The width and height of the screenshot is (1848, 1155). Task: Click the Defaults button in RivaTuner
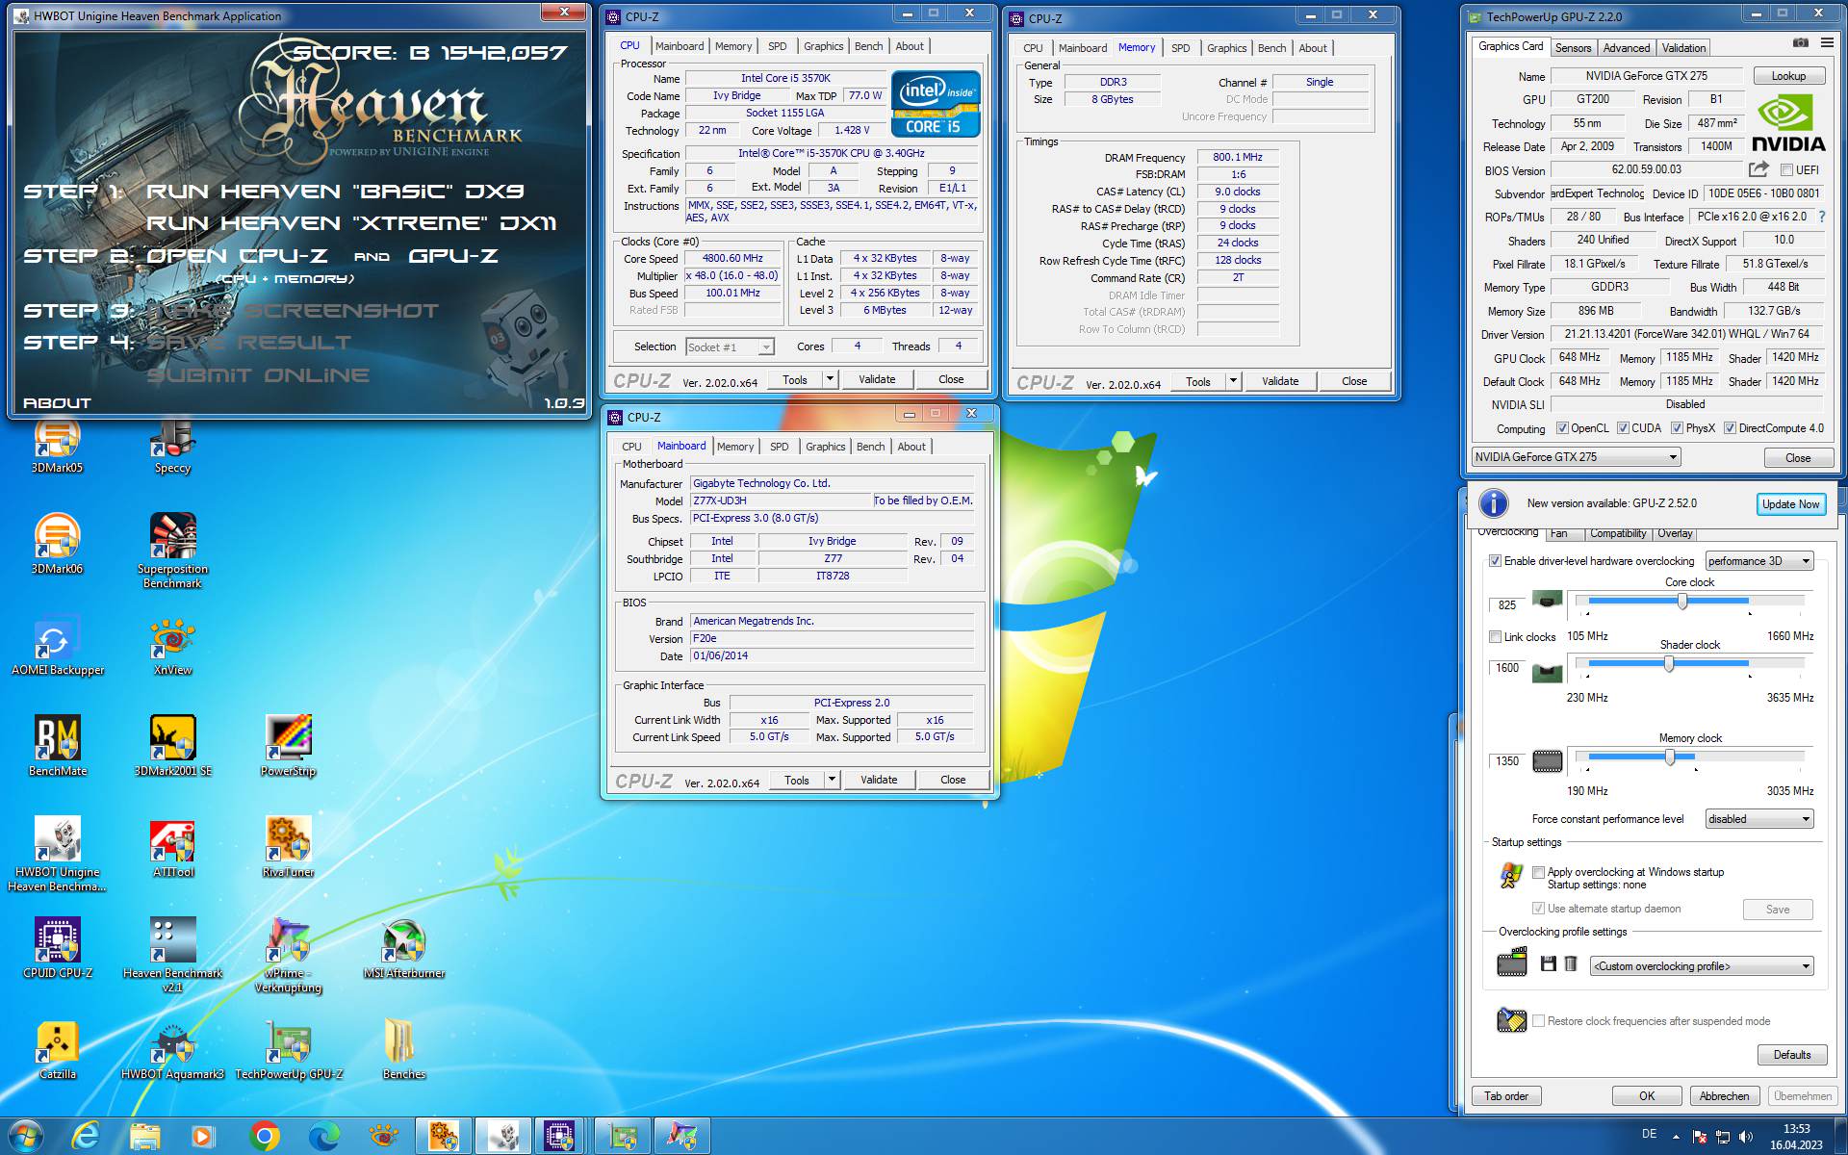coord(1791,1055)
